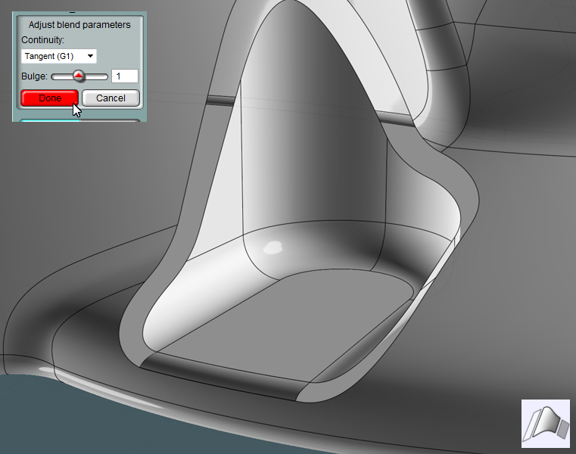
Task: Open the Continuity dropdown set to Tangent (G1)
Action: 59,56
